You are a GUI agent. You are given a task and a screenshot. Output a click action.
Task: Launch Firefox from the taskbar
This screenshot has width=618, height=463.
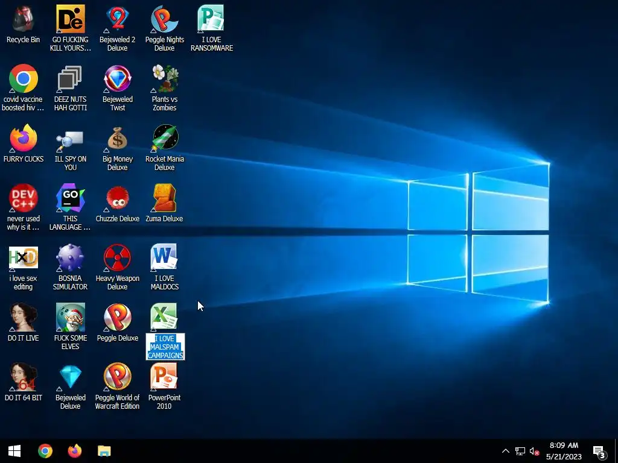tap(74, 451)
